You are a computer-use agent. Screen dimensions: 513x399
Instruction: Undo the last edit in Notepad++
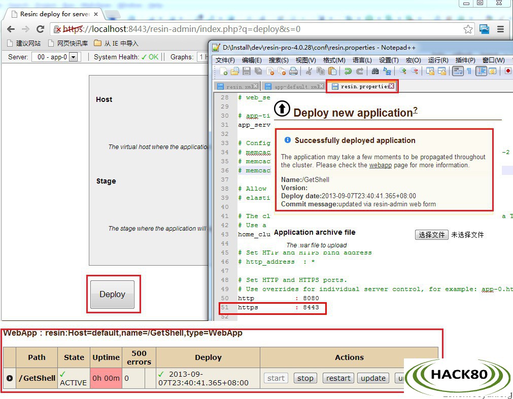click(348, 71)
